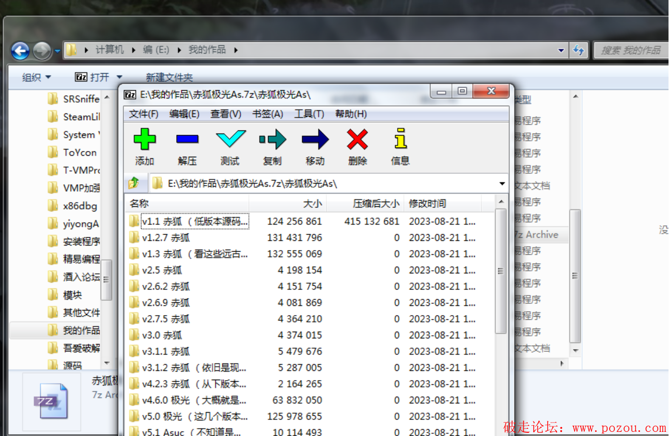Sort by the 名称 column header

[187, 203]
